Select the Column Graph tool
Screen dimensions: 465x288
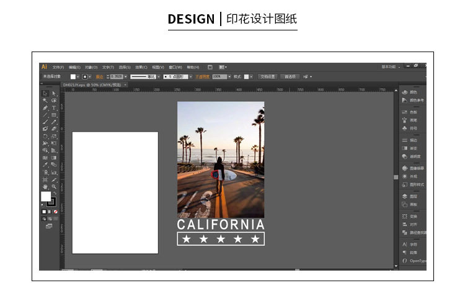coord(54,172)
